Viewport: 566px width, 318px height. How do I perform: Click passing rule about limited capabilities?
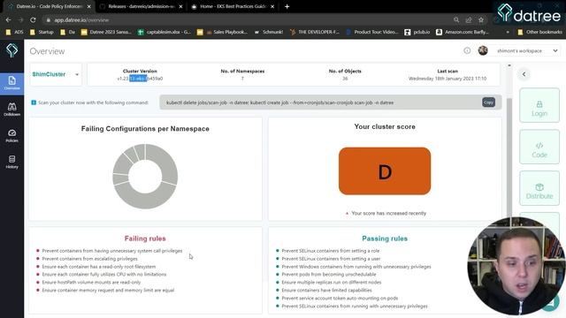tap(326, 291)
